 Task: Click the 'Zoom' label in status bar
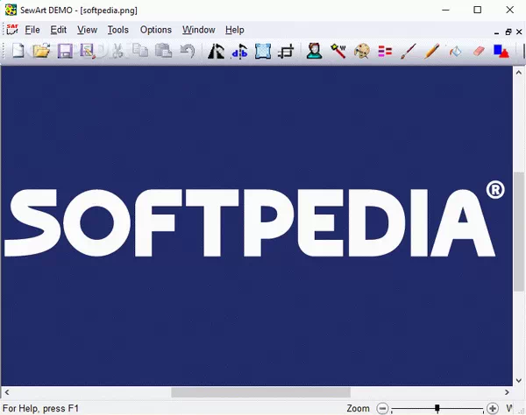pyautogui.click(x=358, y=408)
